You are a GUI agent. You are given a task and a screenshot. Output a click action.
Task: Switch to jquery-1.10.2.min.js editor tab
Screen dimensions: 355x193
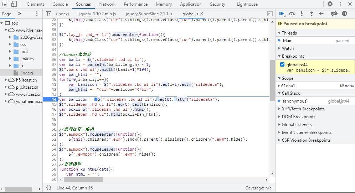(98, 14)
